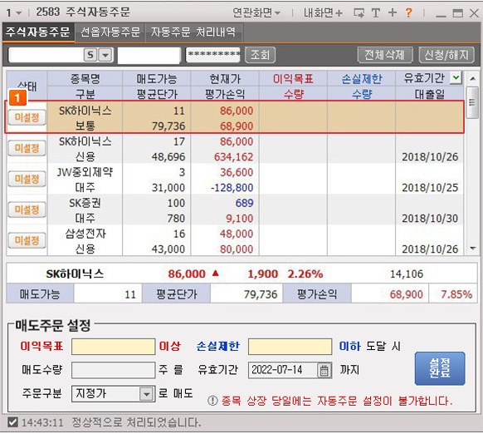This screenshot has width=483, height=434.
Task: Switch to 선옵자동주문 tab
Action: pyautogui.click(x=110, y=32)
